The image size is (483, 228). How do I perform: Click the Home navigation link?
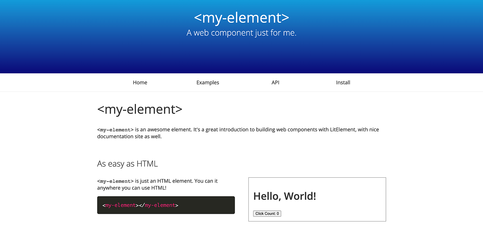140,82
